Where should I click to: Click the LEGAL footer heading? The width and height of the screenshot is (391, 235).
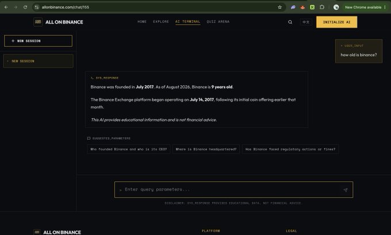click(292, 231)
